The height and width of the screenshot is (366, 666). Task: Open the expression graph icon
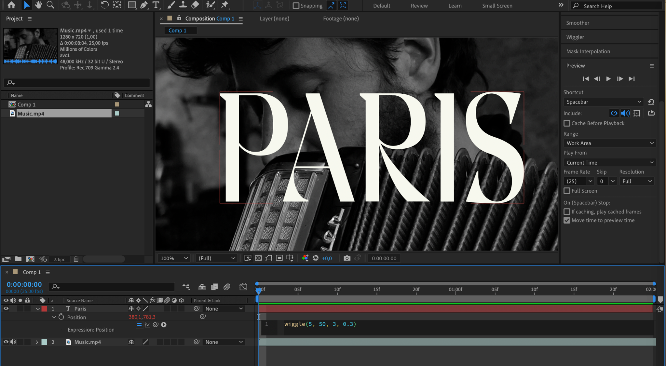[147, 325]
